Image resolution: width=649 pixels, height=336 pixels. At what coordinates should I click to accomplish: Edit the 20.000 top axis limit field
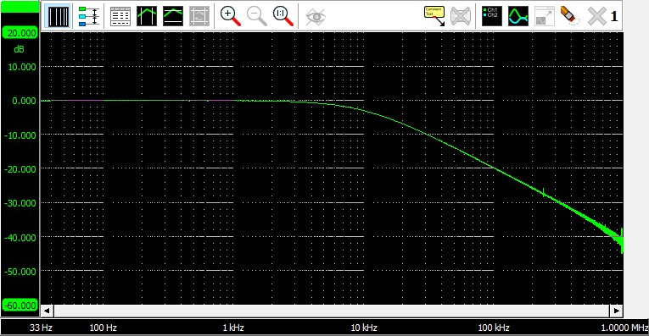20,33
